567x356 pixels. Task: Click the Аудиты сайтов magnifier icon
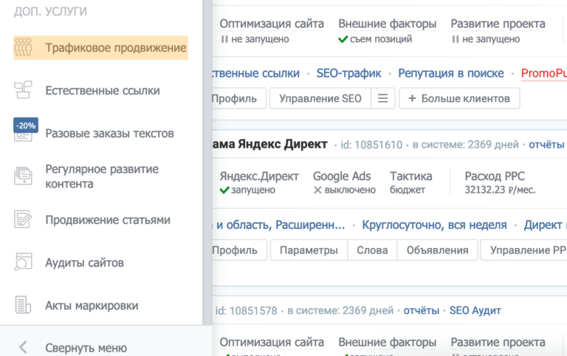23,262
